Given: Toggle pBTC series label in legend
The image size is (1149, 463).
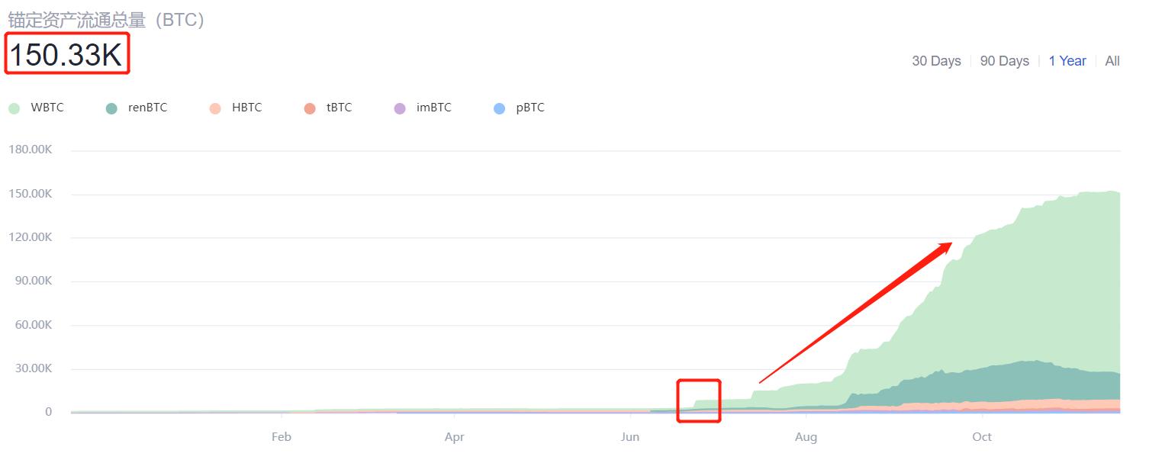Looking at the screenshot, I should 530,108.
